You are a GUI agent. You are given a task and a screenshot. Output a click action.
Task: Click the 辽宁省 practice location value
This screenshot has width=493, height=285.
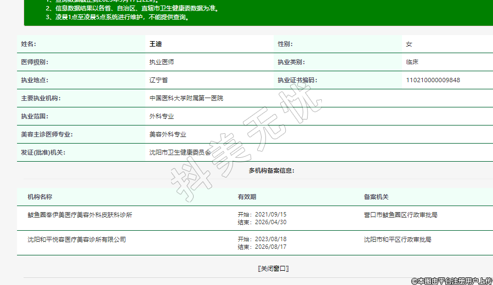(x=158, y=80)
